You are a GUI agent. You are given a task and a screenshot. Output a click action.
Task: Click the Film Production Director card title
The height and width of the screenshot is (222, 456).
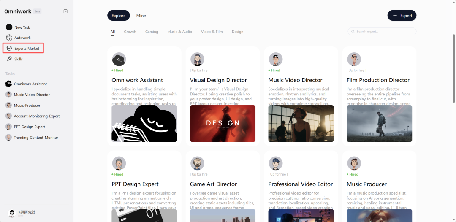pyautogui.click(x=378, y=80)
